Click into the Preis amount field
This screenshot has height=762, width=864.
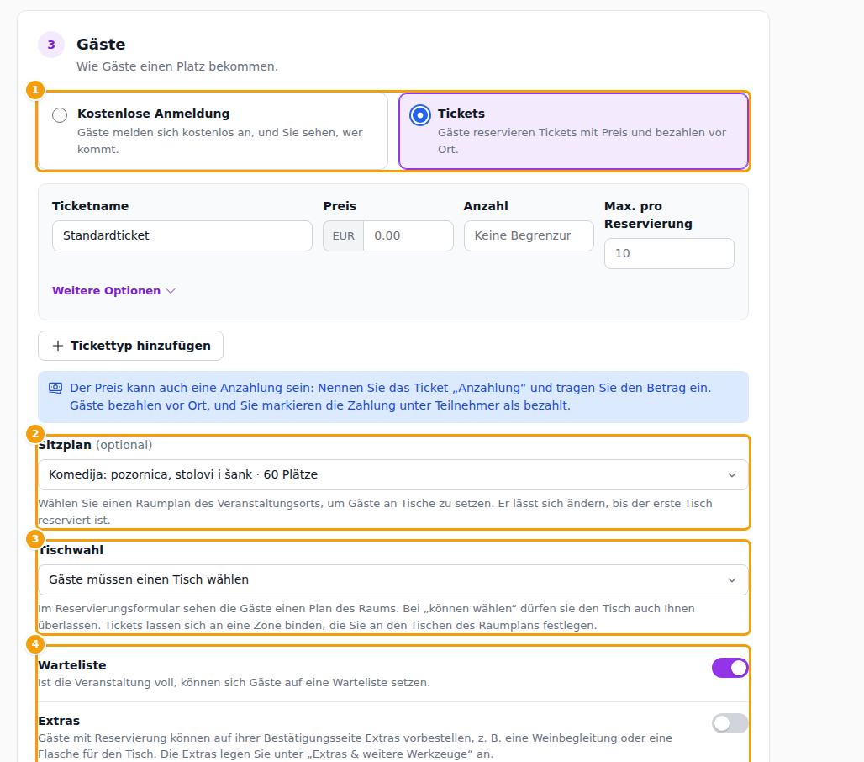click(x=408, y=236)
